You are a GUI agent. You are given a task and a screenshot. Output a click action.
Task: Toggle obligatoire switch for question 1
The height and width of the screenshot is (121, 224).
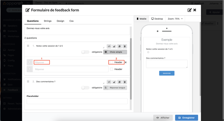click(85, 52)
